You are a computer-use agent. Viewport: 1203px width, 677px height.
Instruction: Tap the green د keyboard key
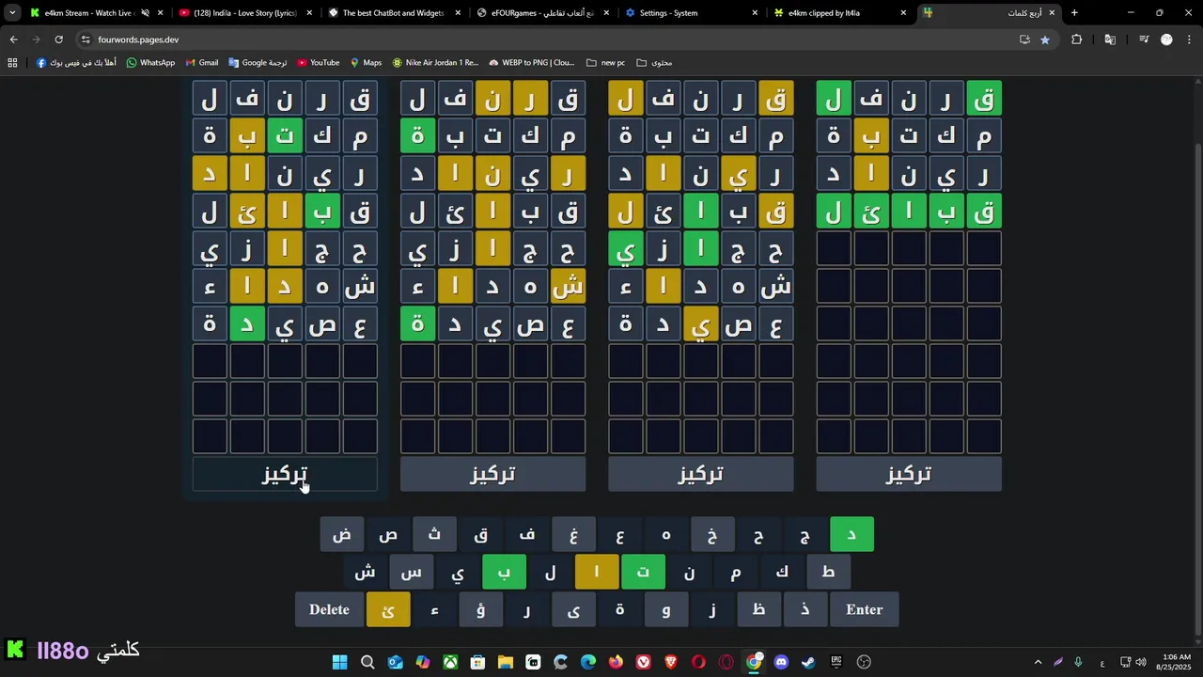pyautogui.click(x=851, y=534)
